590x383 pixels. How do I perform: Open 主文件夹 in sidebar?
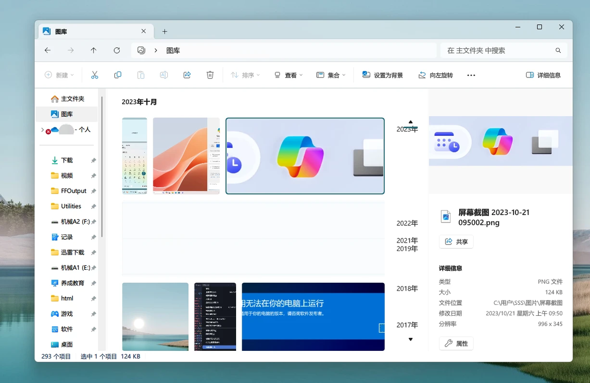coord(68,99)
